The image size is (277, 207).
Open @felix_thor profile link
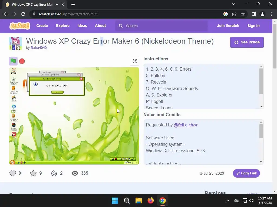point(186,125)
